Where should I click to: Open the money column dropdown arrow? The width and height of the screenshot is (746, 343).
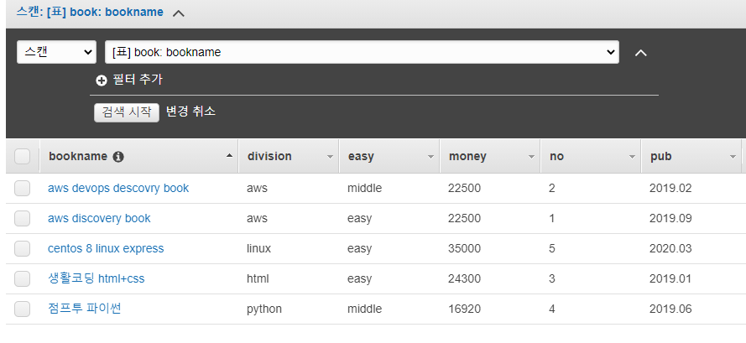531,157
